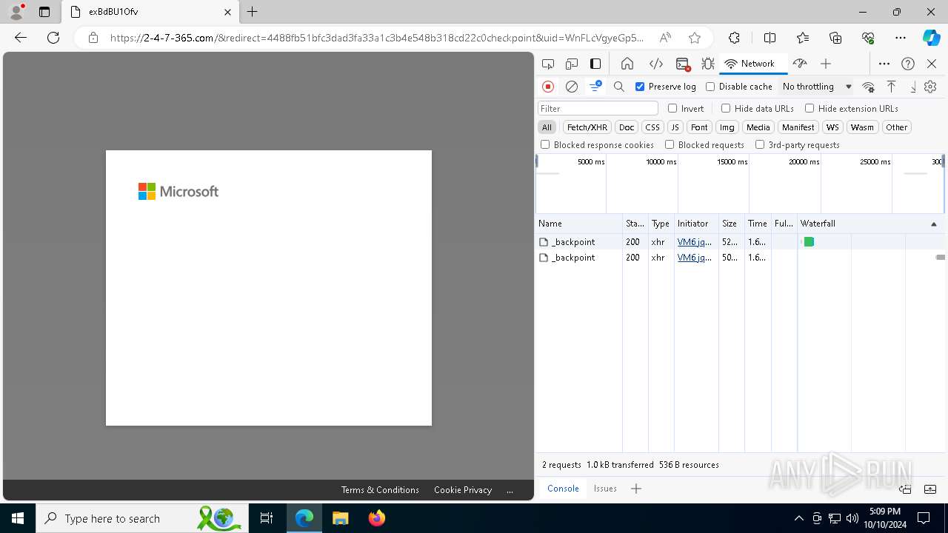948x533 pixels.
Task: Check the 3rd-party requests checkbox
Action: [x=760, y=145]
